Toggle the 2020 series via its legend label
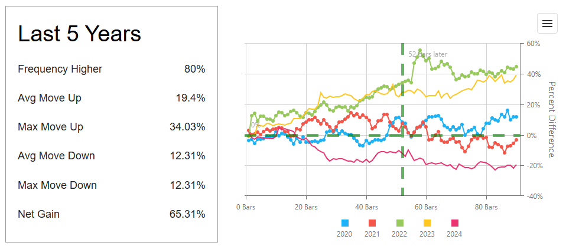The width and height of the screenshot is (566, 249). [345, 234]
